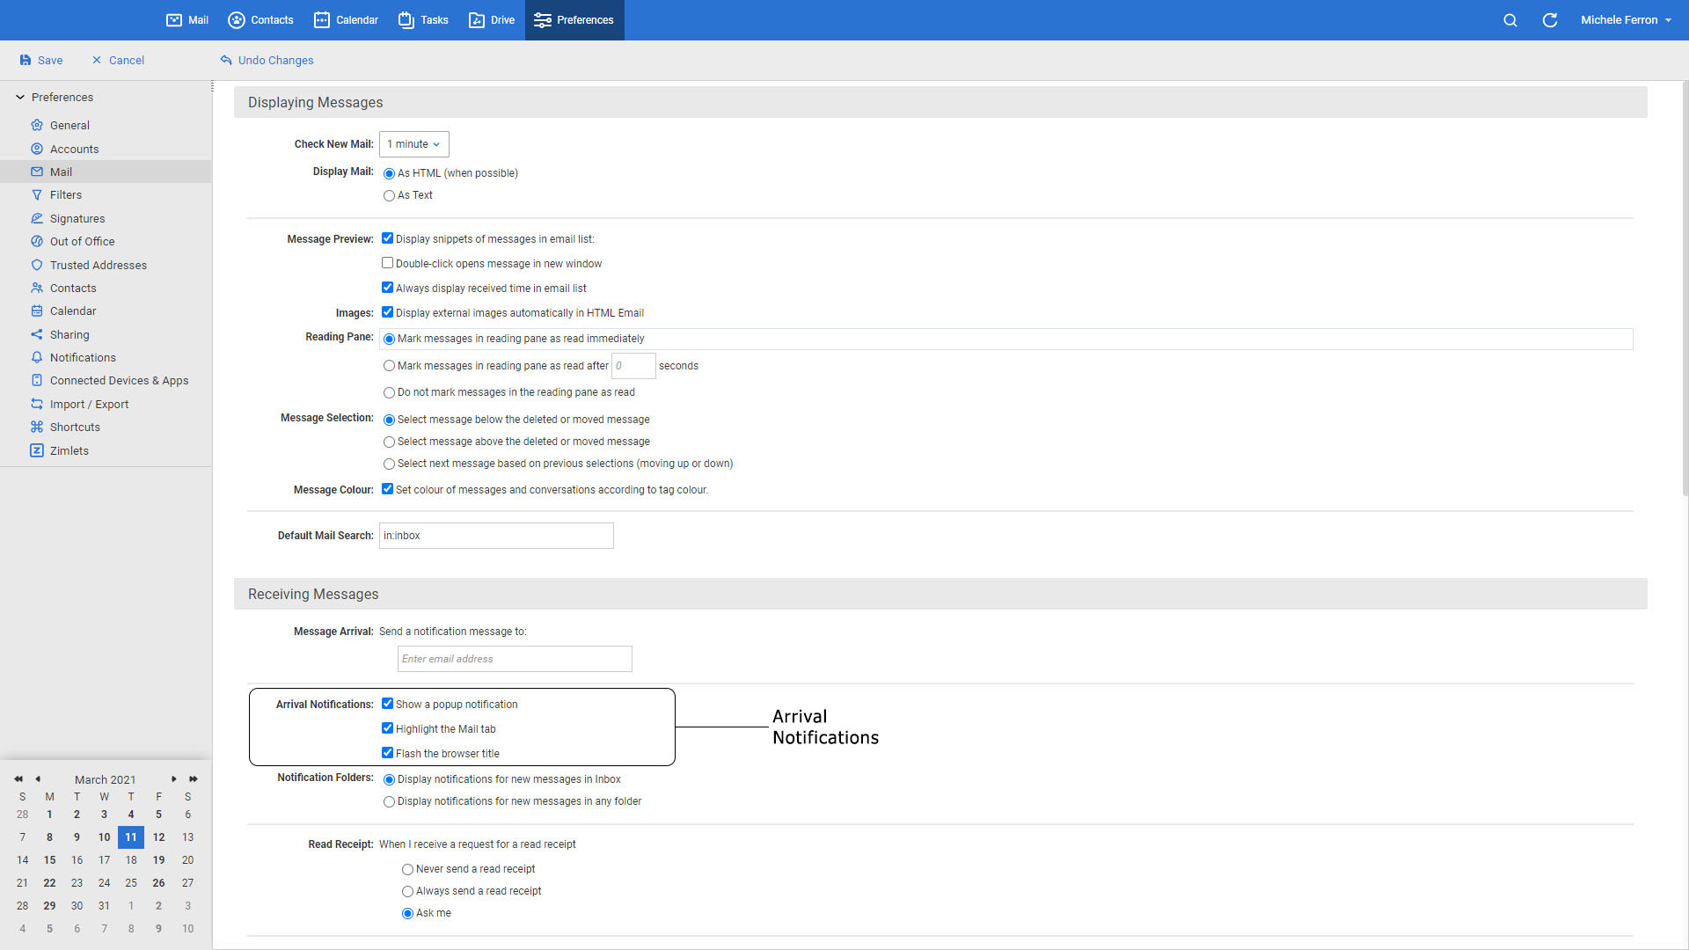1689x950 pixels.
Task: Open Signatures settings in the sidebar
Action: click(77, 218)
